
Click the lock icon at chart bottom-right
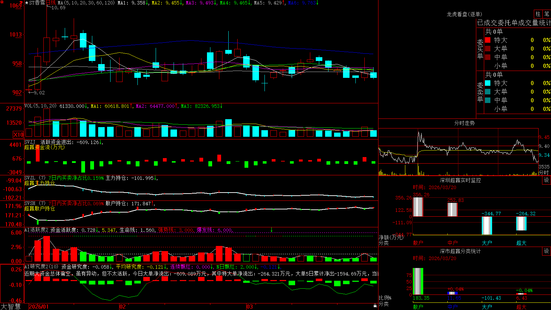(x=375, y=306)
